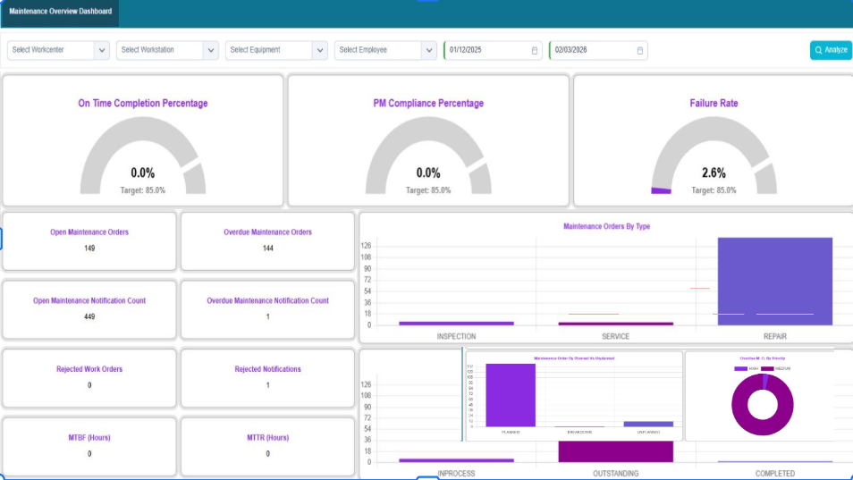Click the 02/03/2026 end date field

pos(590,50)
